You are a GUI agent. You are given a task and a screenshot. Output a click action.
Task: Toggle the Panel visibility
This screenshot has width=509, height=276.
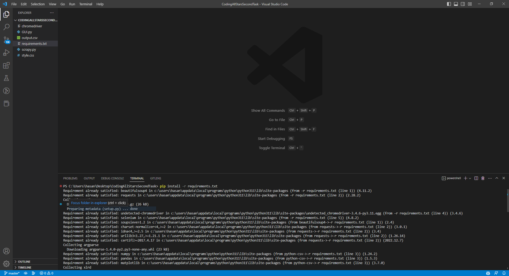click(456, 4)
